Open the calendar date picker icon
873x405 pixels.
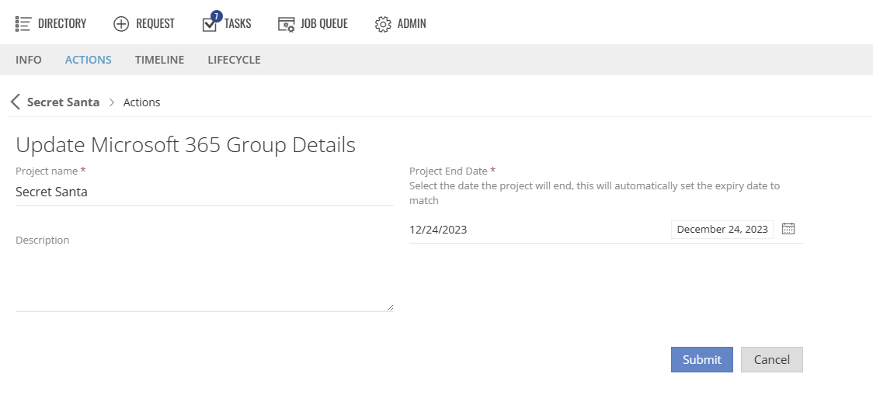pyautogui.click(x=788, y=229)
